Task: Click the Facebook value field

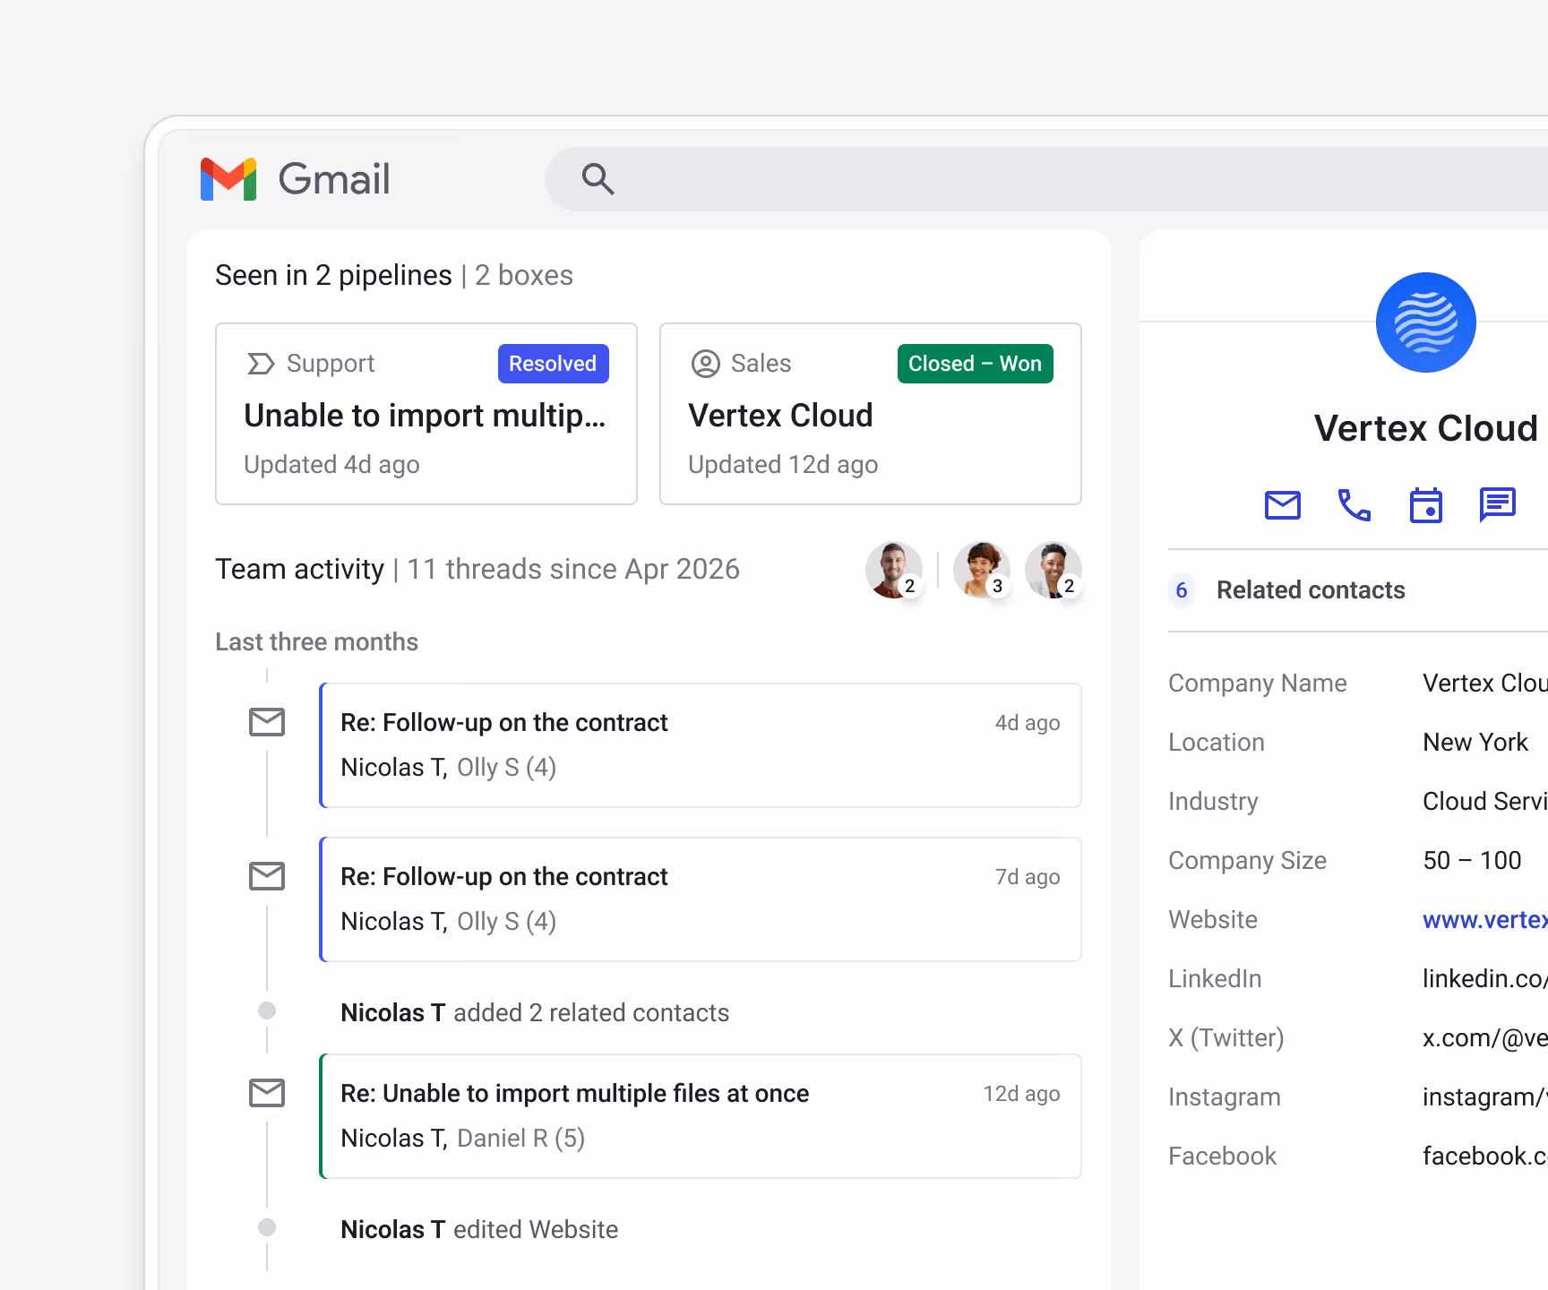Action: (1485, 1157)
